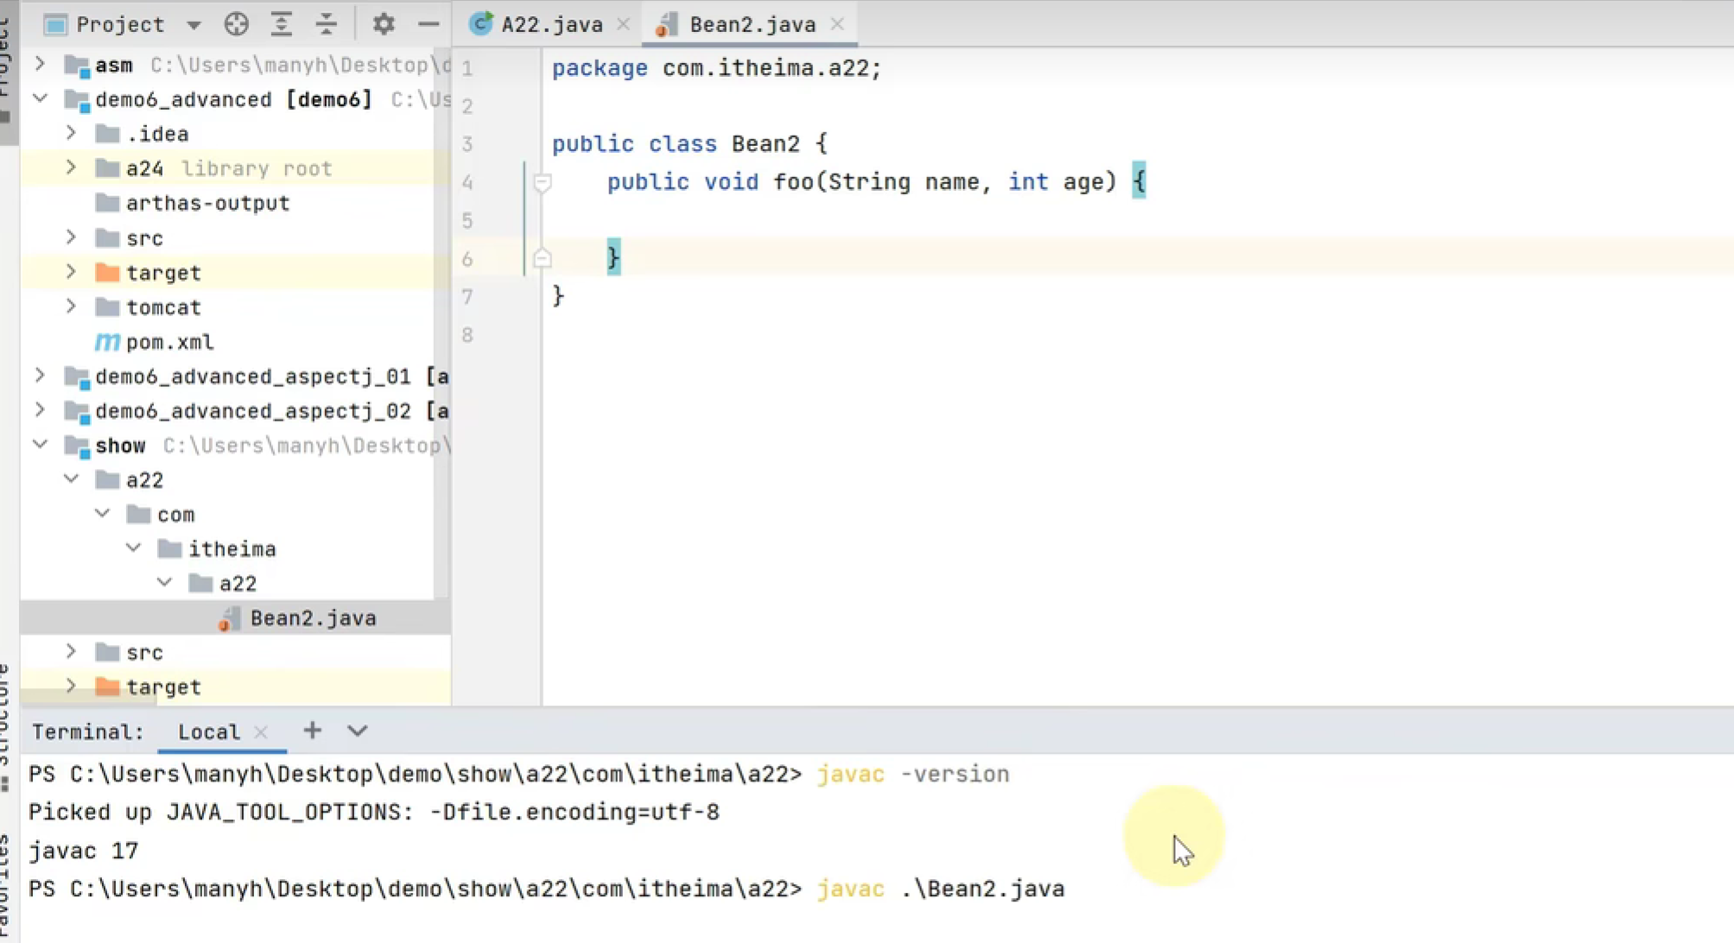
Task: Click the 'javac 17' terminal output
Action: [x=83, y=851]
